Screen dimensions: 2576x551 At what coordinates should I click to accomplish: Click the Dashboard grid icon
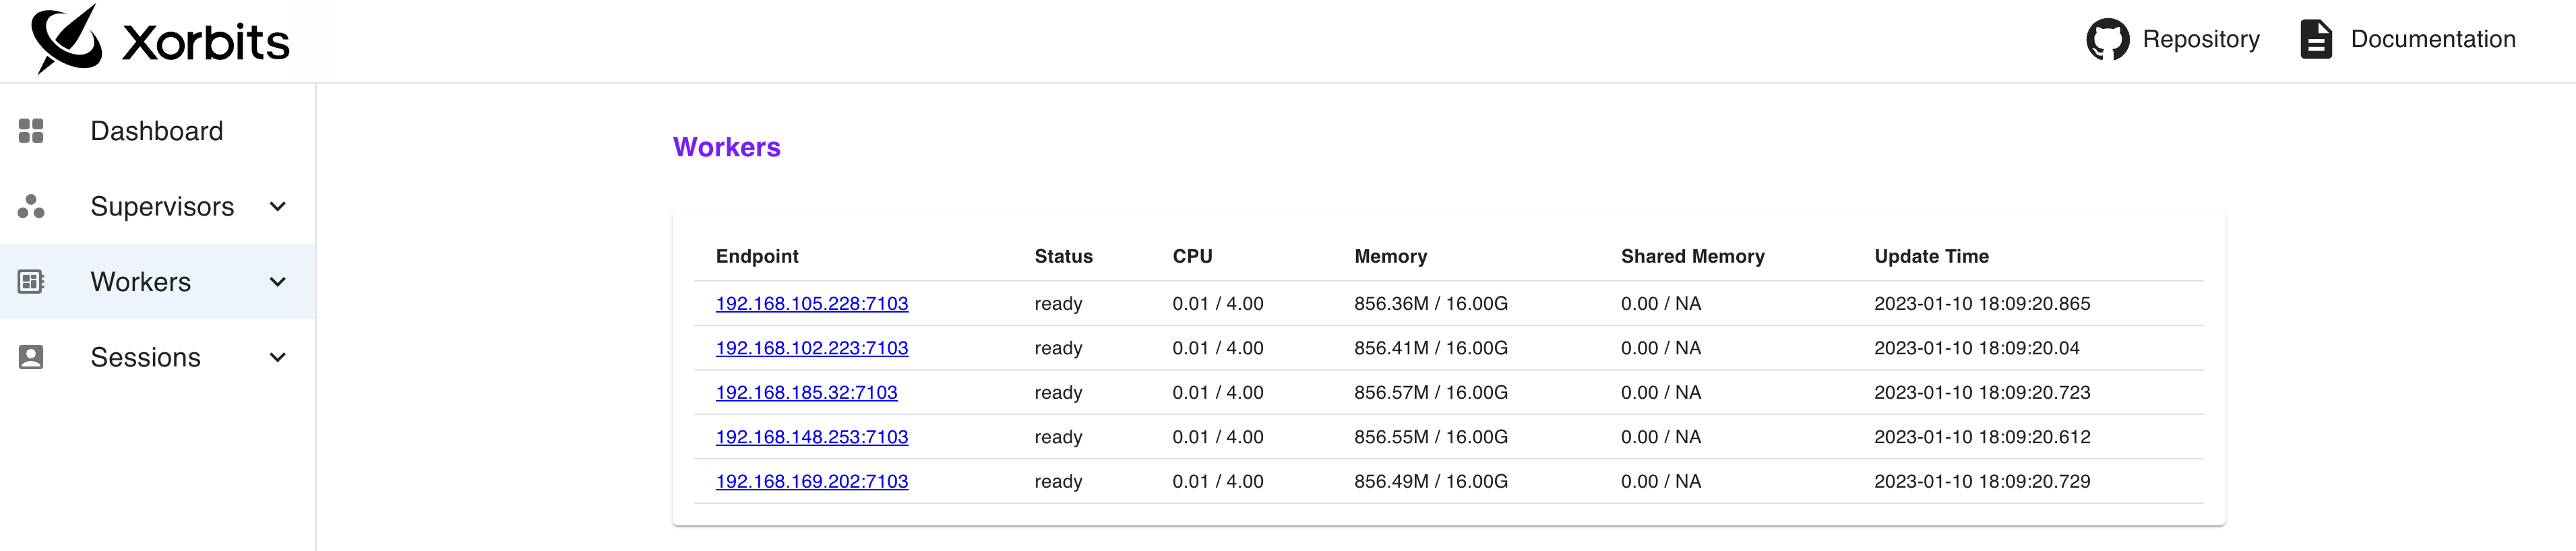click(31, 131)
